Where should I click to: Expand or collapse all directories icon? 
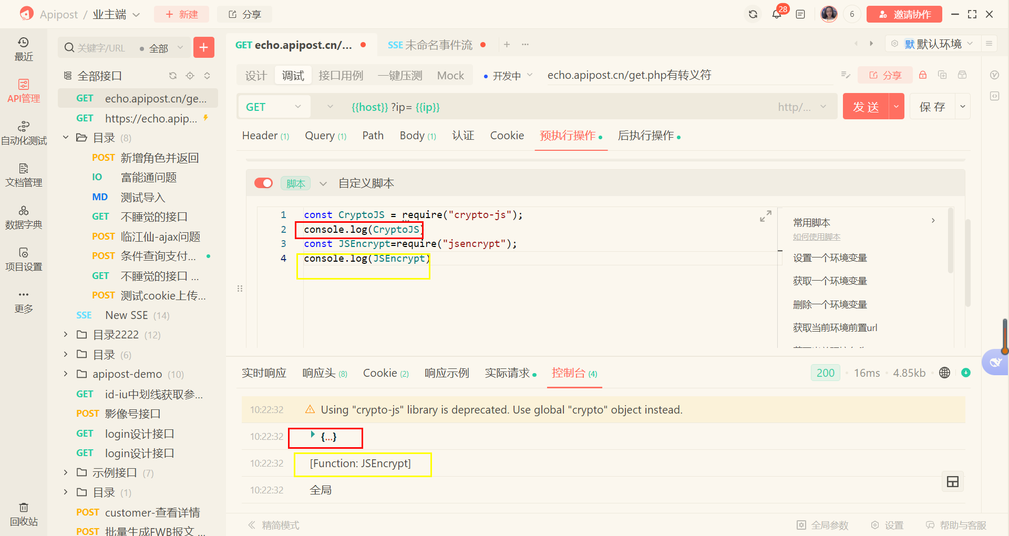click(207, 76)
